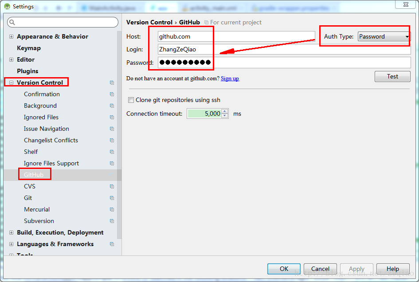Open CVS settings page
Image resolution: width=419 pixels, height=282 pixels.
pyautogui.click(x=29, y=186)
